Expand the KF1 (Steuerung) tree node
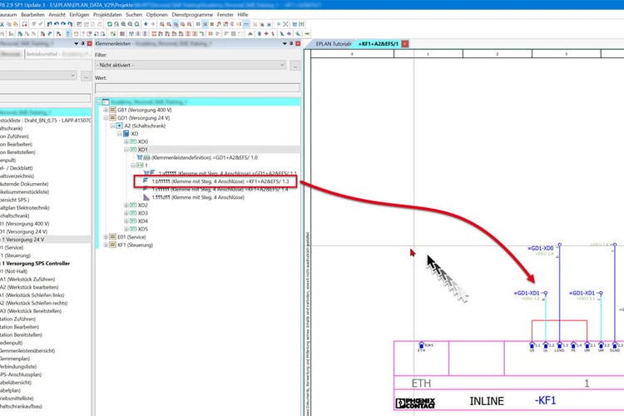 [x=106, y=245]
